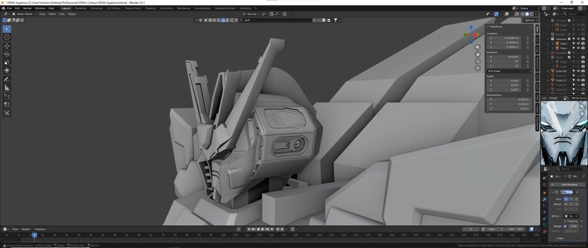Toggle Merge checkbox in Mirror modifier
This screenshot has height=248, width=588.
pos(565,226)
